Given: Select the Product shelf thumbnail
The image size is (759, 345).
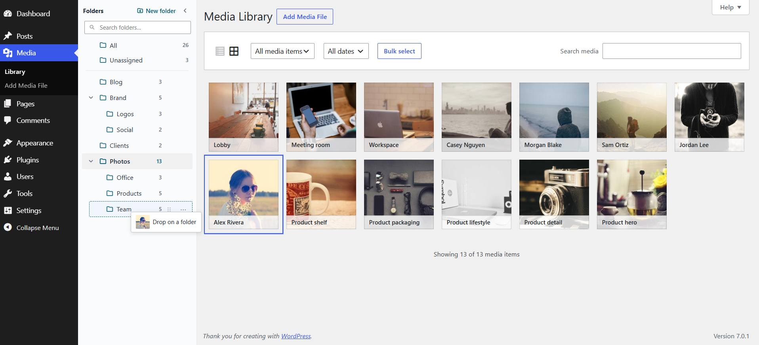Looking at the screenshot, I should pos(321,194).
